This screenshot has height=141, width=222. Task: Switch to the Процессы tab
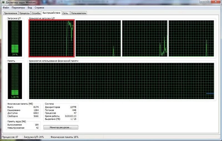24,13
